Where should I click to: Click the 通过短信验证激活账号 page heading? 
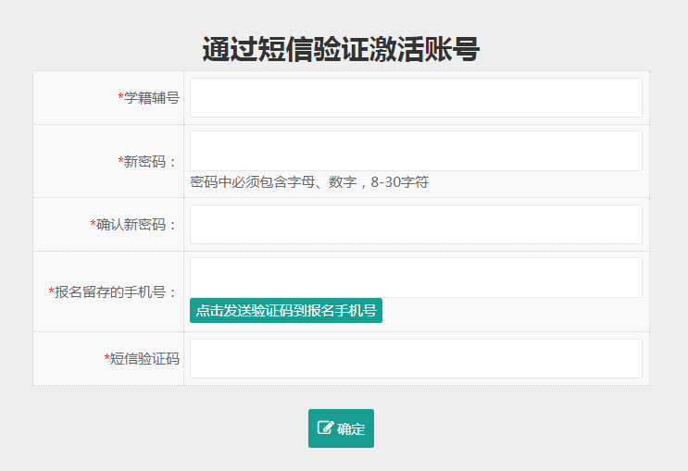[341, 49]
